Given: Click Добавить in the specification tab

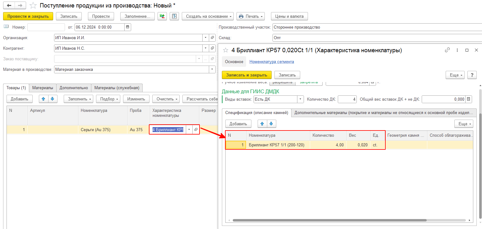Looking at the screenshot, I should point(238,124).
